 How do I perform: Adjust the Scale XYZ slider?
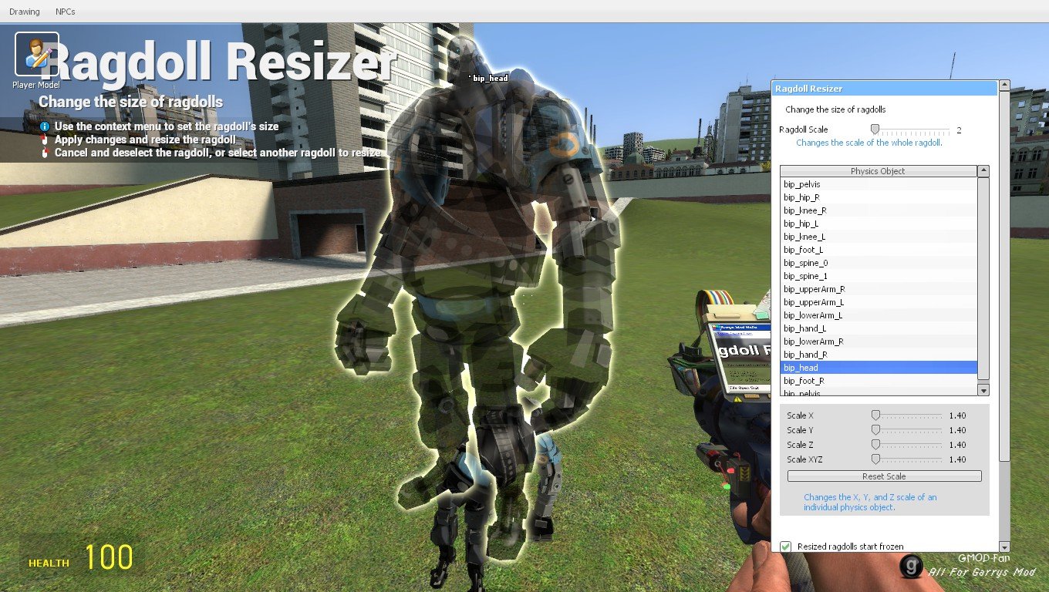pyautogui.click(x=907, y=459)
